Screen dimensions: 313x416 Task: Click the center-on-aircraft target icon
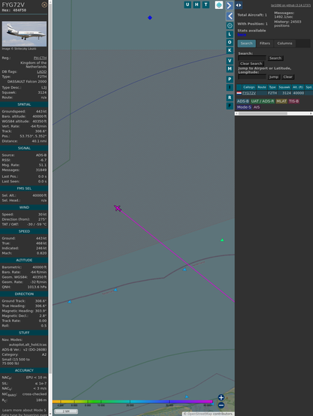tap(229, 26)
